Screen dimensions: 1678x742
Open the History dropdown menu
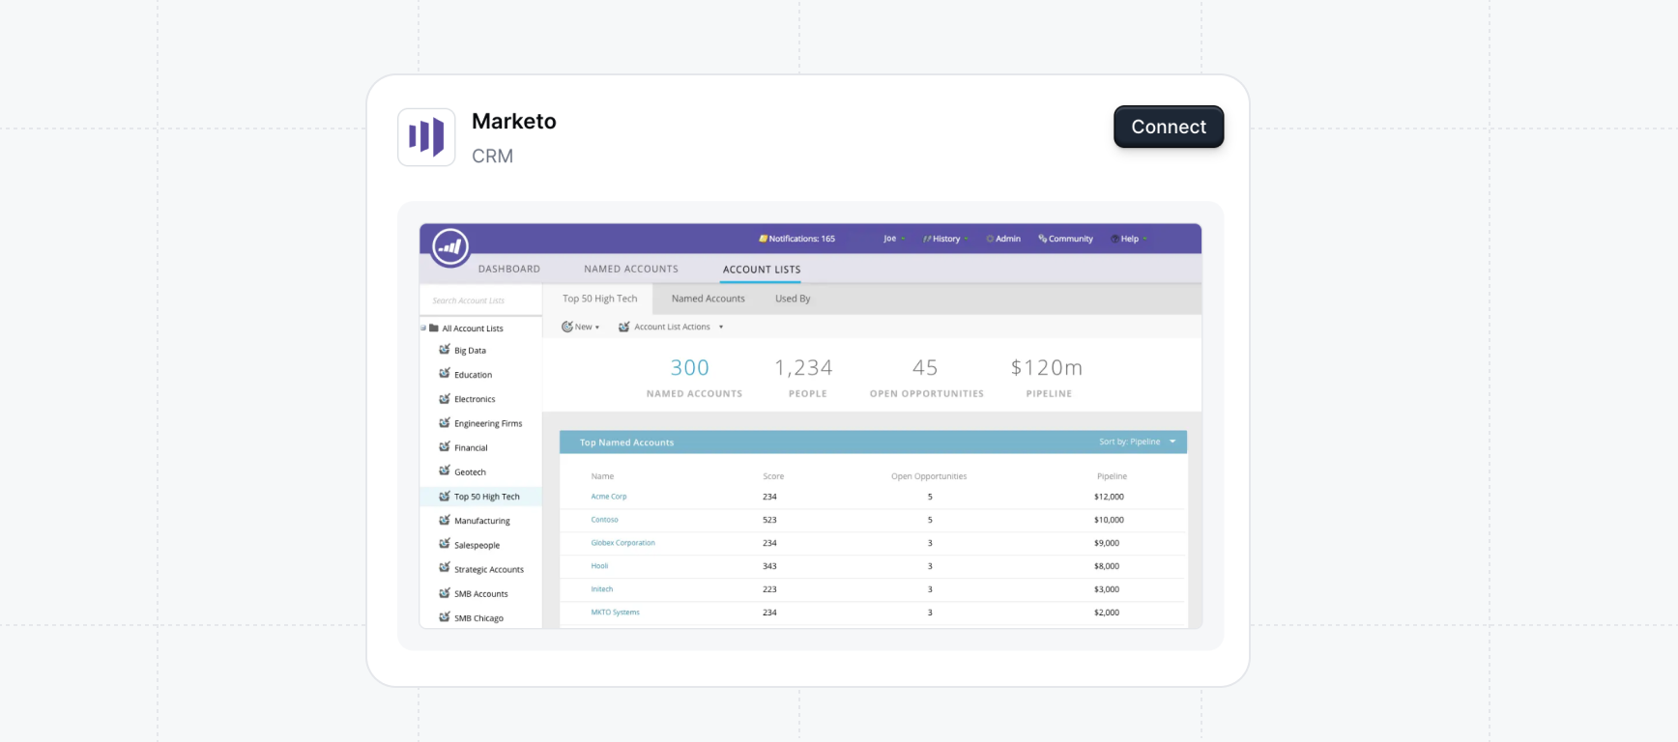945,239
